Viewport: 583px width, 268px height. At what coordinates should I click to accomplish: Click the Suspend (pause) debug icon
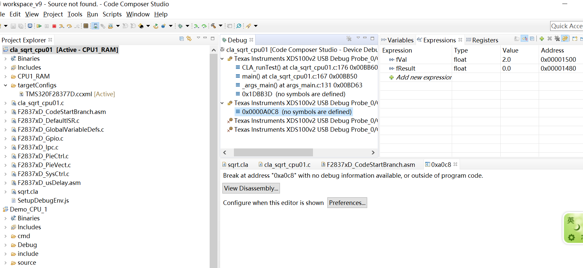click(x=47, y=26)
